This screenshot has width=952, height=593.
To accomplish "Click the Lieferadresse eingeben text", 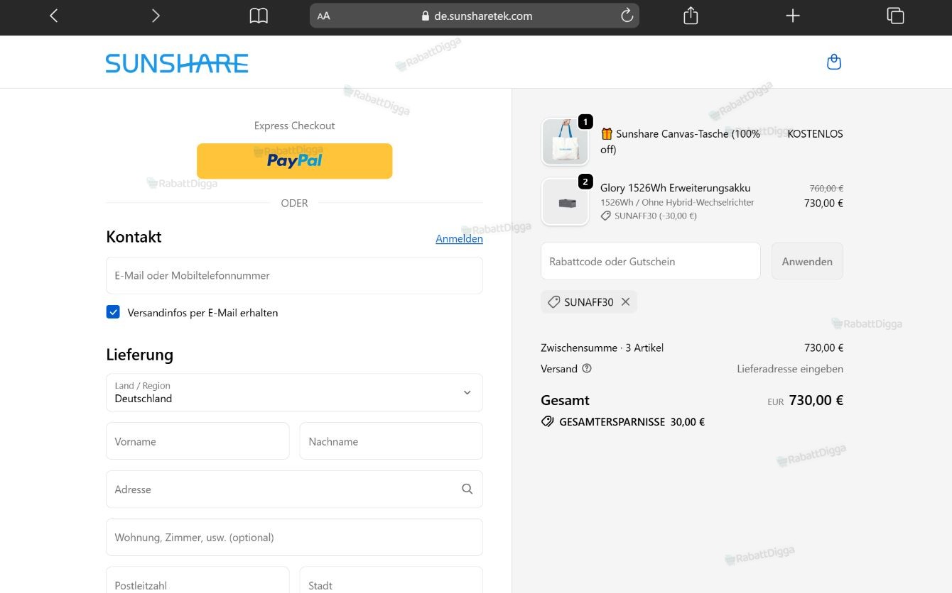I will pos(790,369).
